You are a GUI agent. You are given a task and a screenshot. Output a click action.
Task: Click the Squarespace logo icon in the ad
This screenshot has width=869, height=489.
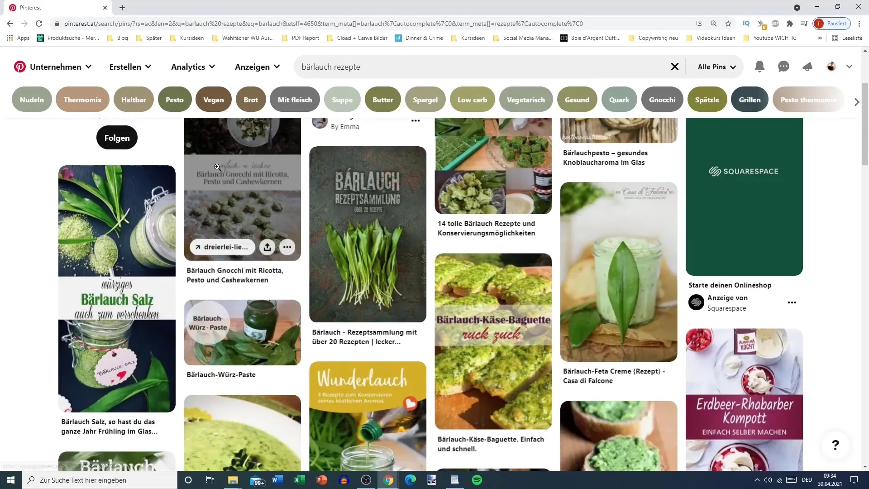pyautogui.click(x=697, y=302)
